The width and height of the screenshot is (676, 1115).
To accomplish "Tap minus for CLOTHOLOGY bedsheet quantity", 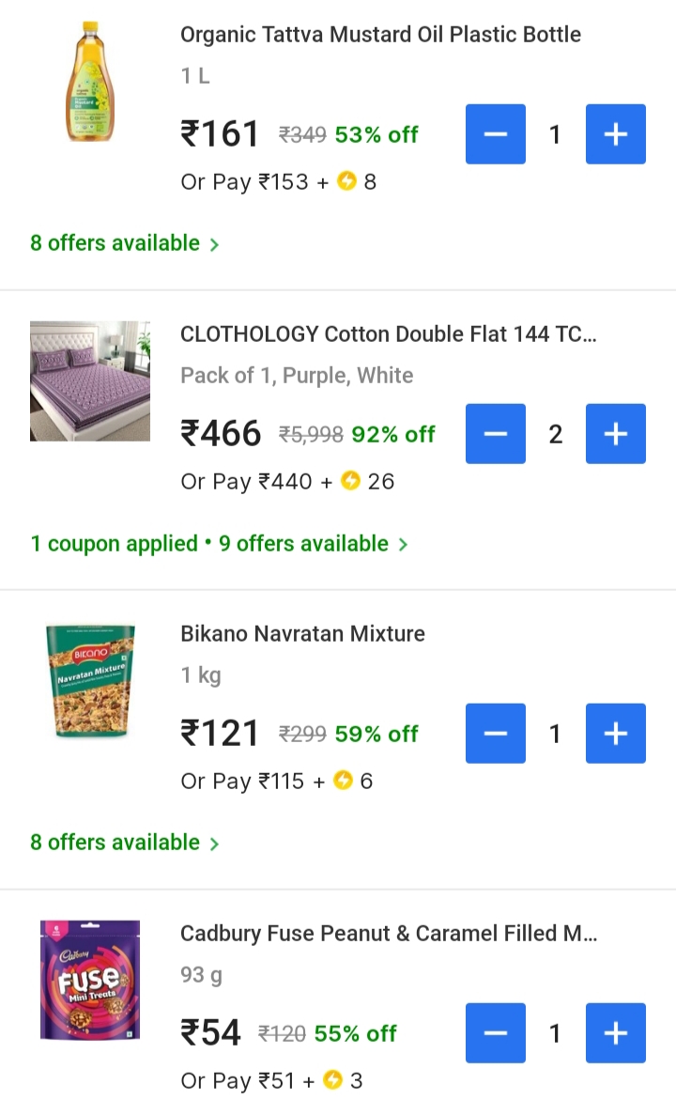I will (x=496, y=434).
